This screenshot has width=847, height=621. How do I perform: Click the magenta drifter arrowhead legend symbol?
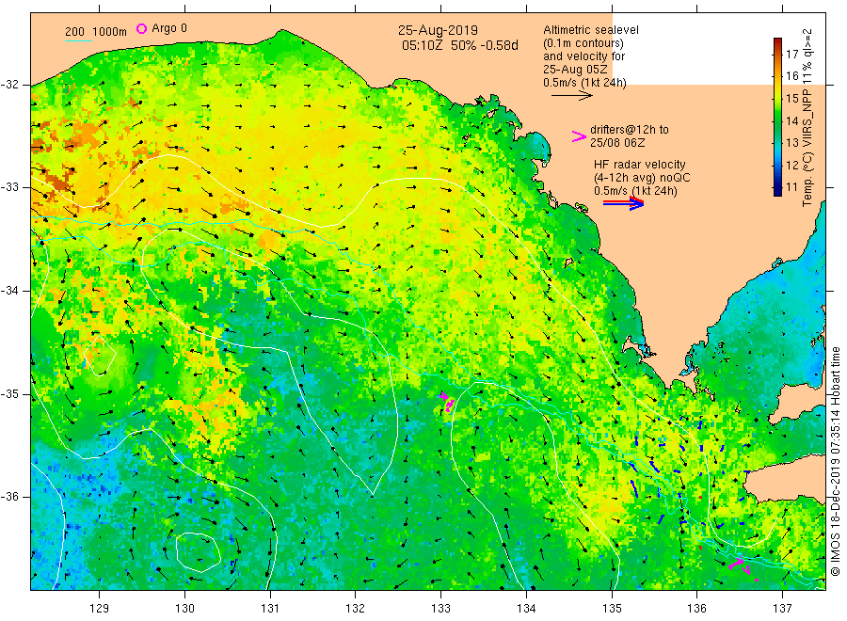[579, 136]
